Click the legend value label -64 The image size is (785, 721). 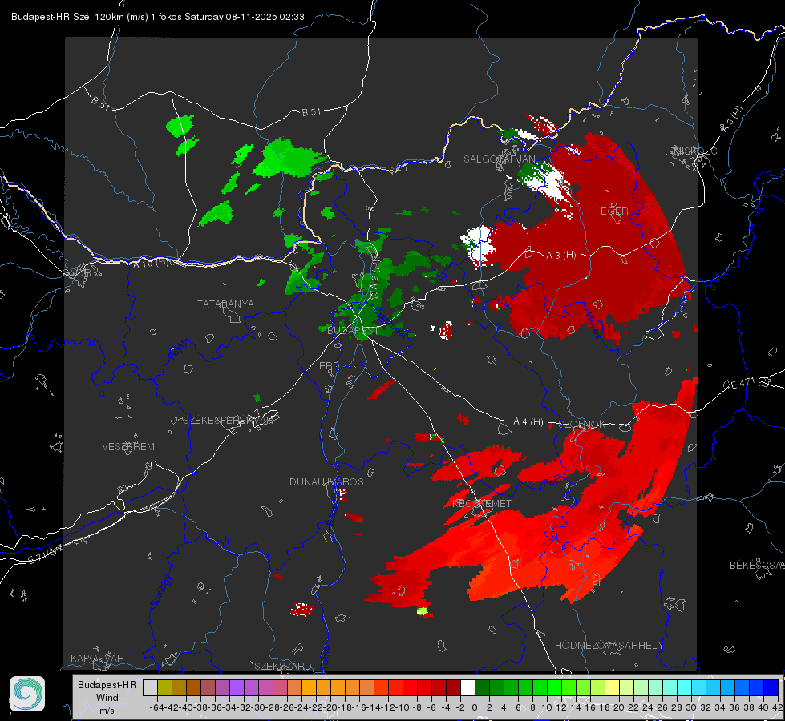pos(157,707)
